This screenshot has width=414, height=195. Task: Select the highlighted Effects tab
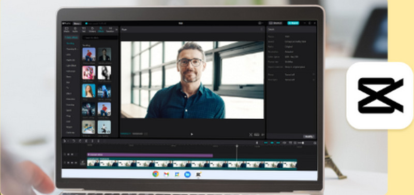pyautogui.click(x=101, y=30)
